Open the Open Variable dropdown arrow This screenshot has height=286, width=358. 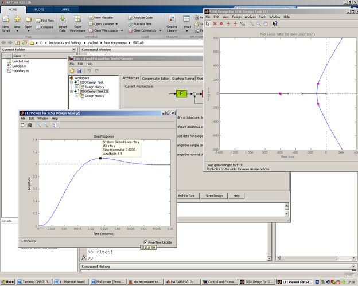(x=117, y=24)
